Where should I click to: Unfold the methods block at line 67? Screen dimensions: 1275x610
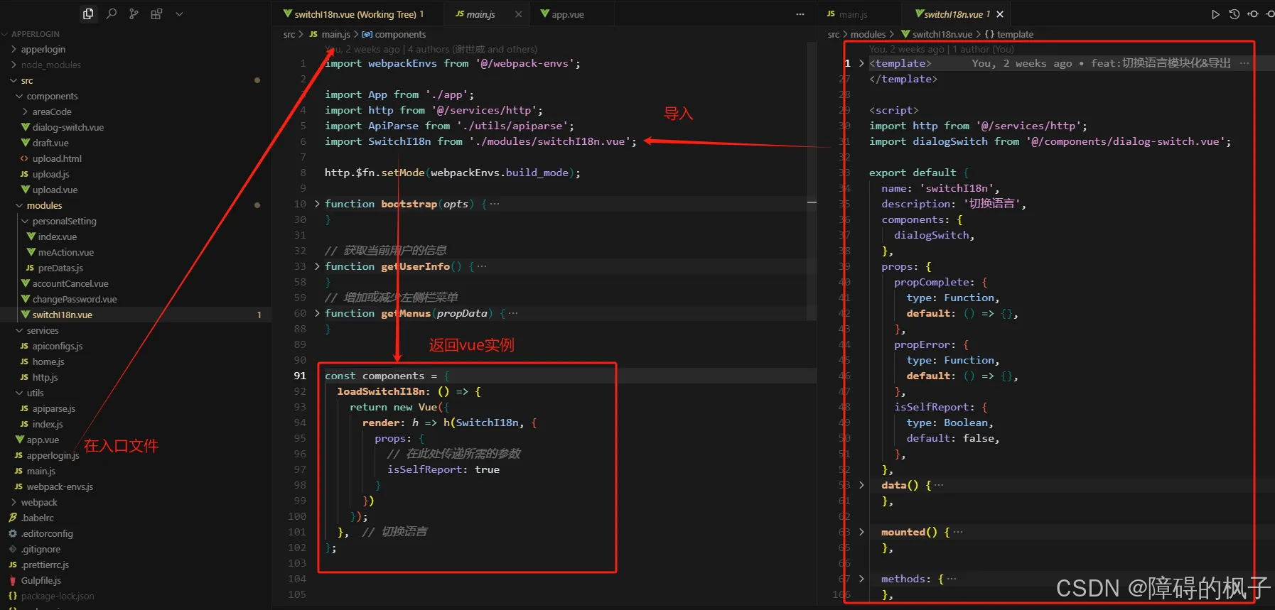(861, 579)
